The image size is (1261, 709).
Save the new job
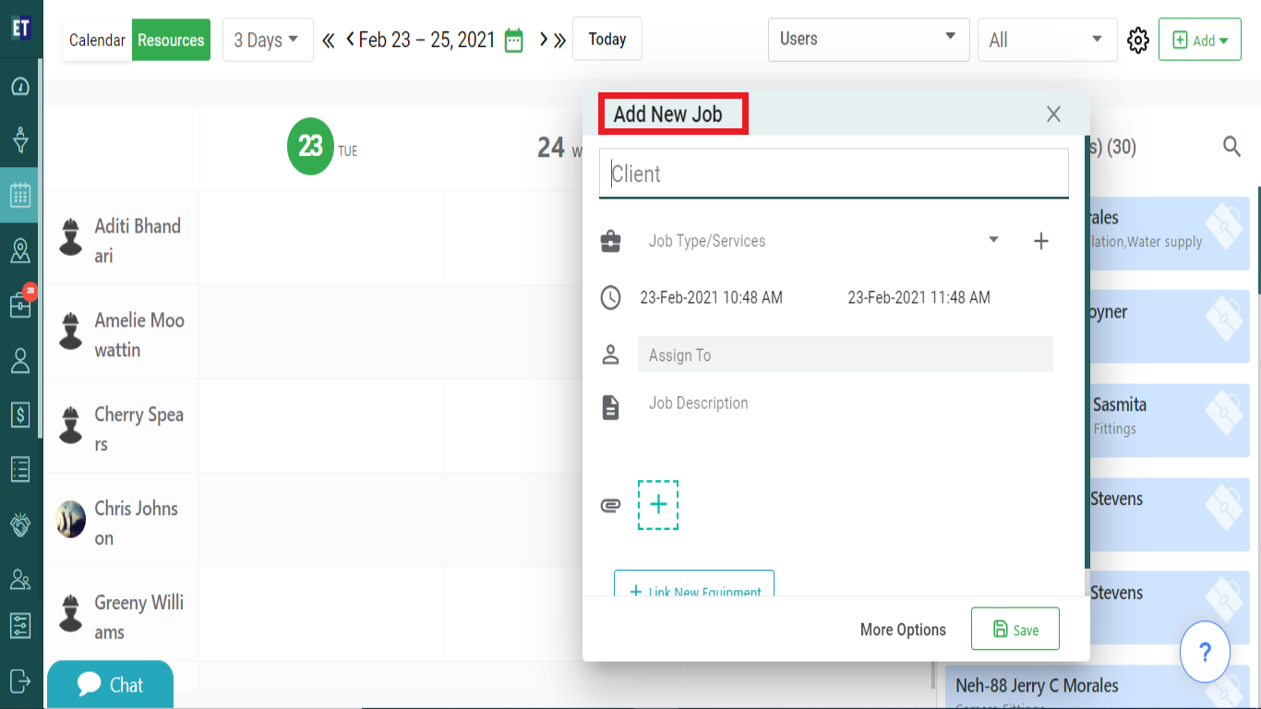click(x=1015, y=629)
